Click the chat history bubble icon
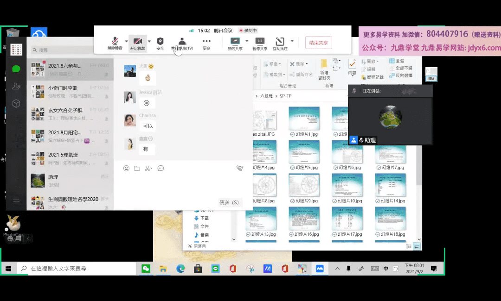 point(161,169)
